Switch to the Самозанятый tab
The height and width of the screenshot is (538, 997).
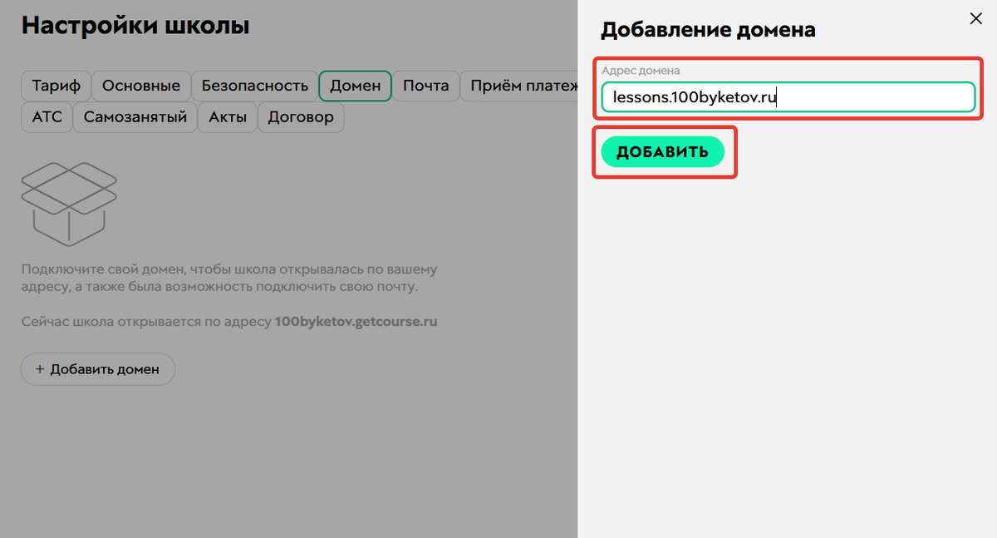tap(135, 117)
